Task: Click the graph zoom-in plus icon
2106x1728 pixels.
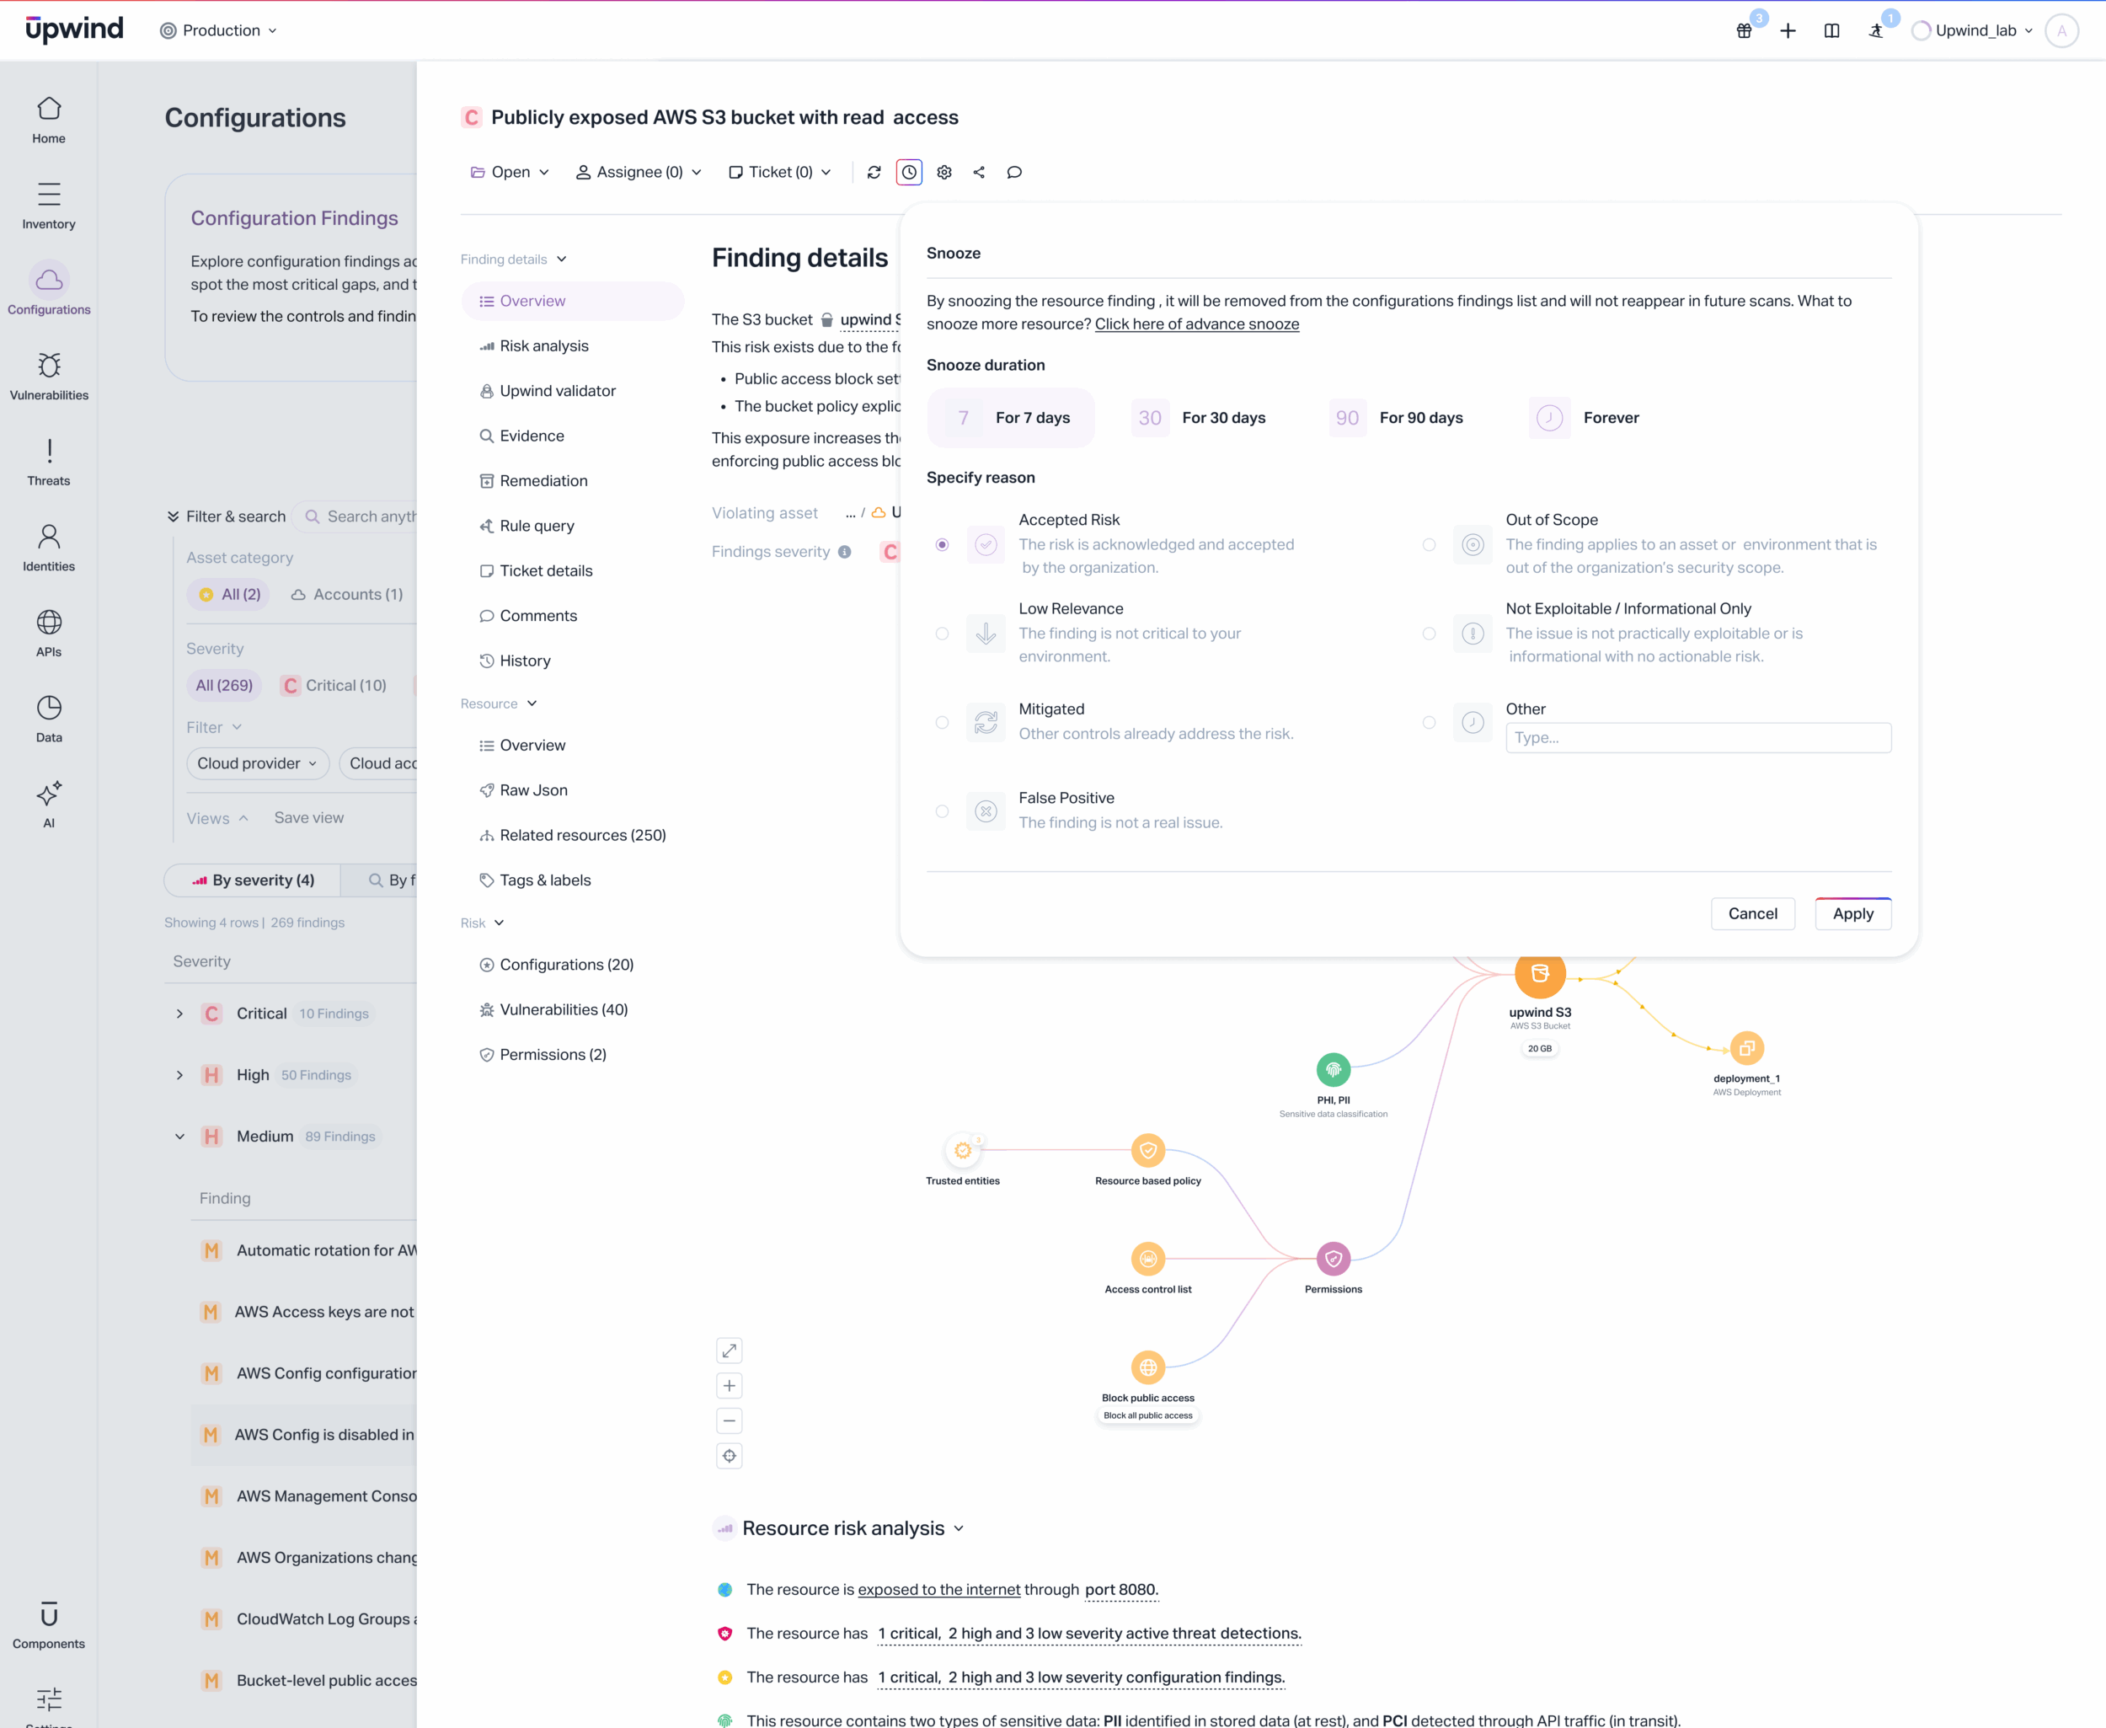Action: pyautogui.click(x=730, y=1386)
